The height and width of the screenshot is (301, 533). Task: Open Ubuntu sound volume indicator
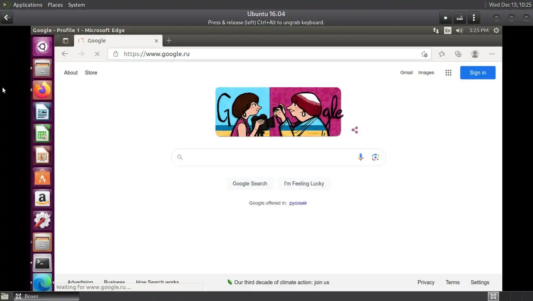click(460, 30)
